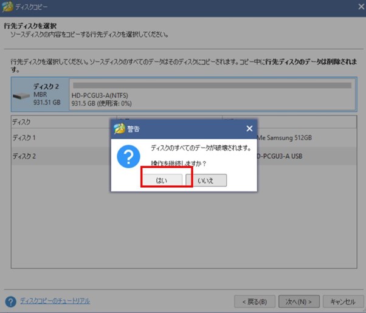Click the ディスクコピー window app icon
This screenshot has height=313, width=366.
(x=7, y=7)
